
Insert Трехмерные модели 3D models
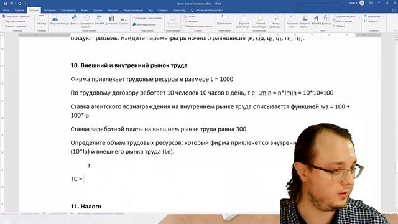pyautogui.click(x=86, y=21)
